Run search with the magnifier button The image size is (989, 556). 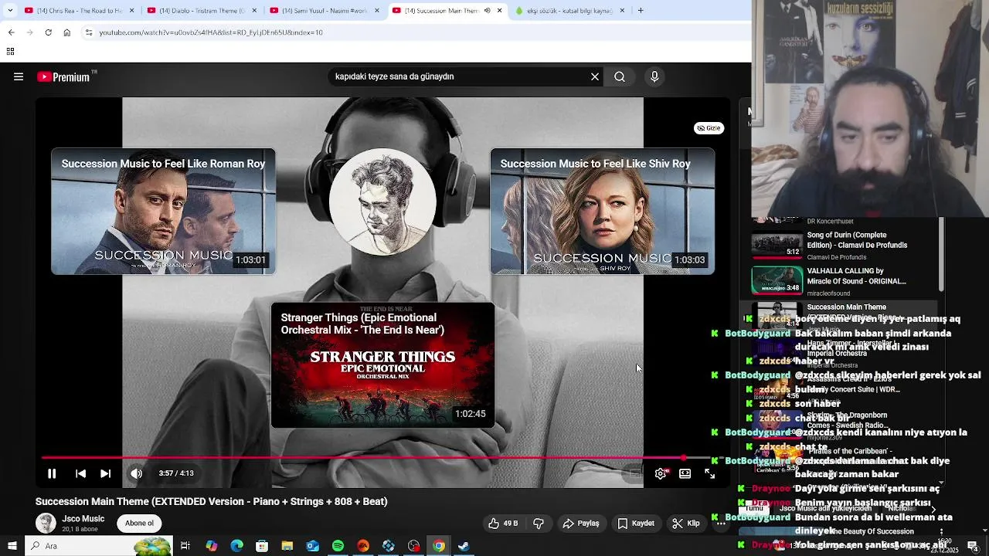click(x=620, y=76)
